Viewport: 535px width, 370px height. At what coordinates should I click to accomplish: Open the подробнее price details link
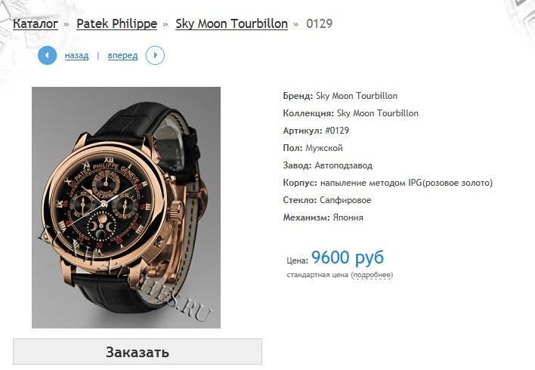coord(372,275)
